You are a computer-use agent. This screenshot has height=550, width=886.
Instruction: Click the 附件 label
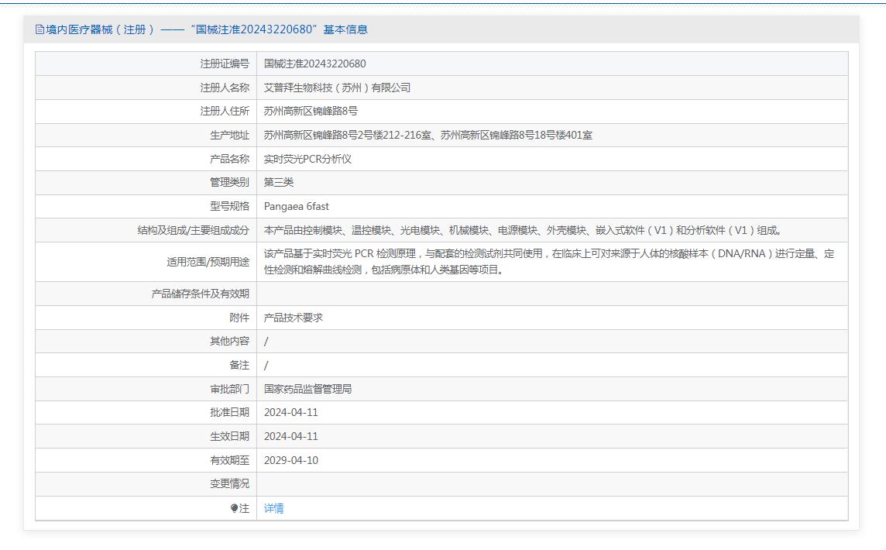[x=239, y=318]
